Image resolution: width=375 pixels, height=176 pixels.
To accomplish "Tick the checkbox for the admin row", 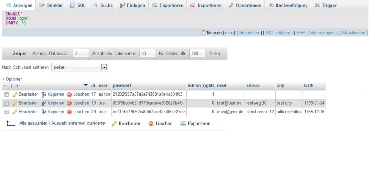I will pos(7,95).
